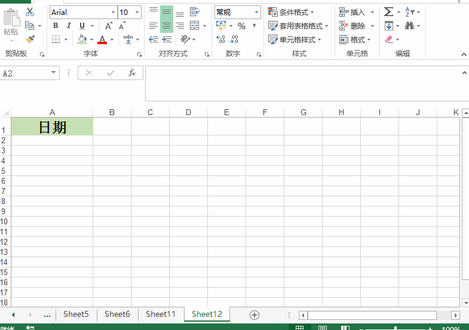
Task: Open 对齐方式 group dialog launcher
Action: [207, 55]
